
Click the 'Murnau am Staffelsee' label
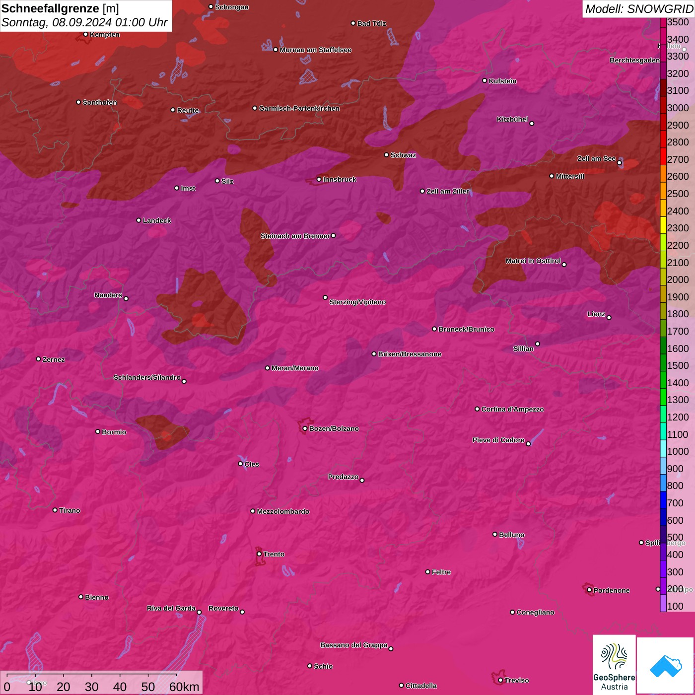[316, 50]
